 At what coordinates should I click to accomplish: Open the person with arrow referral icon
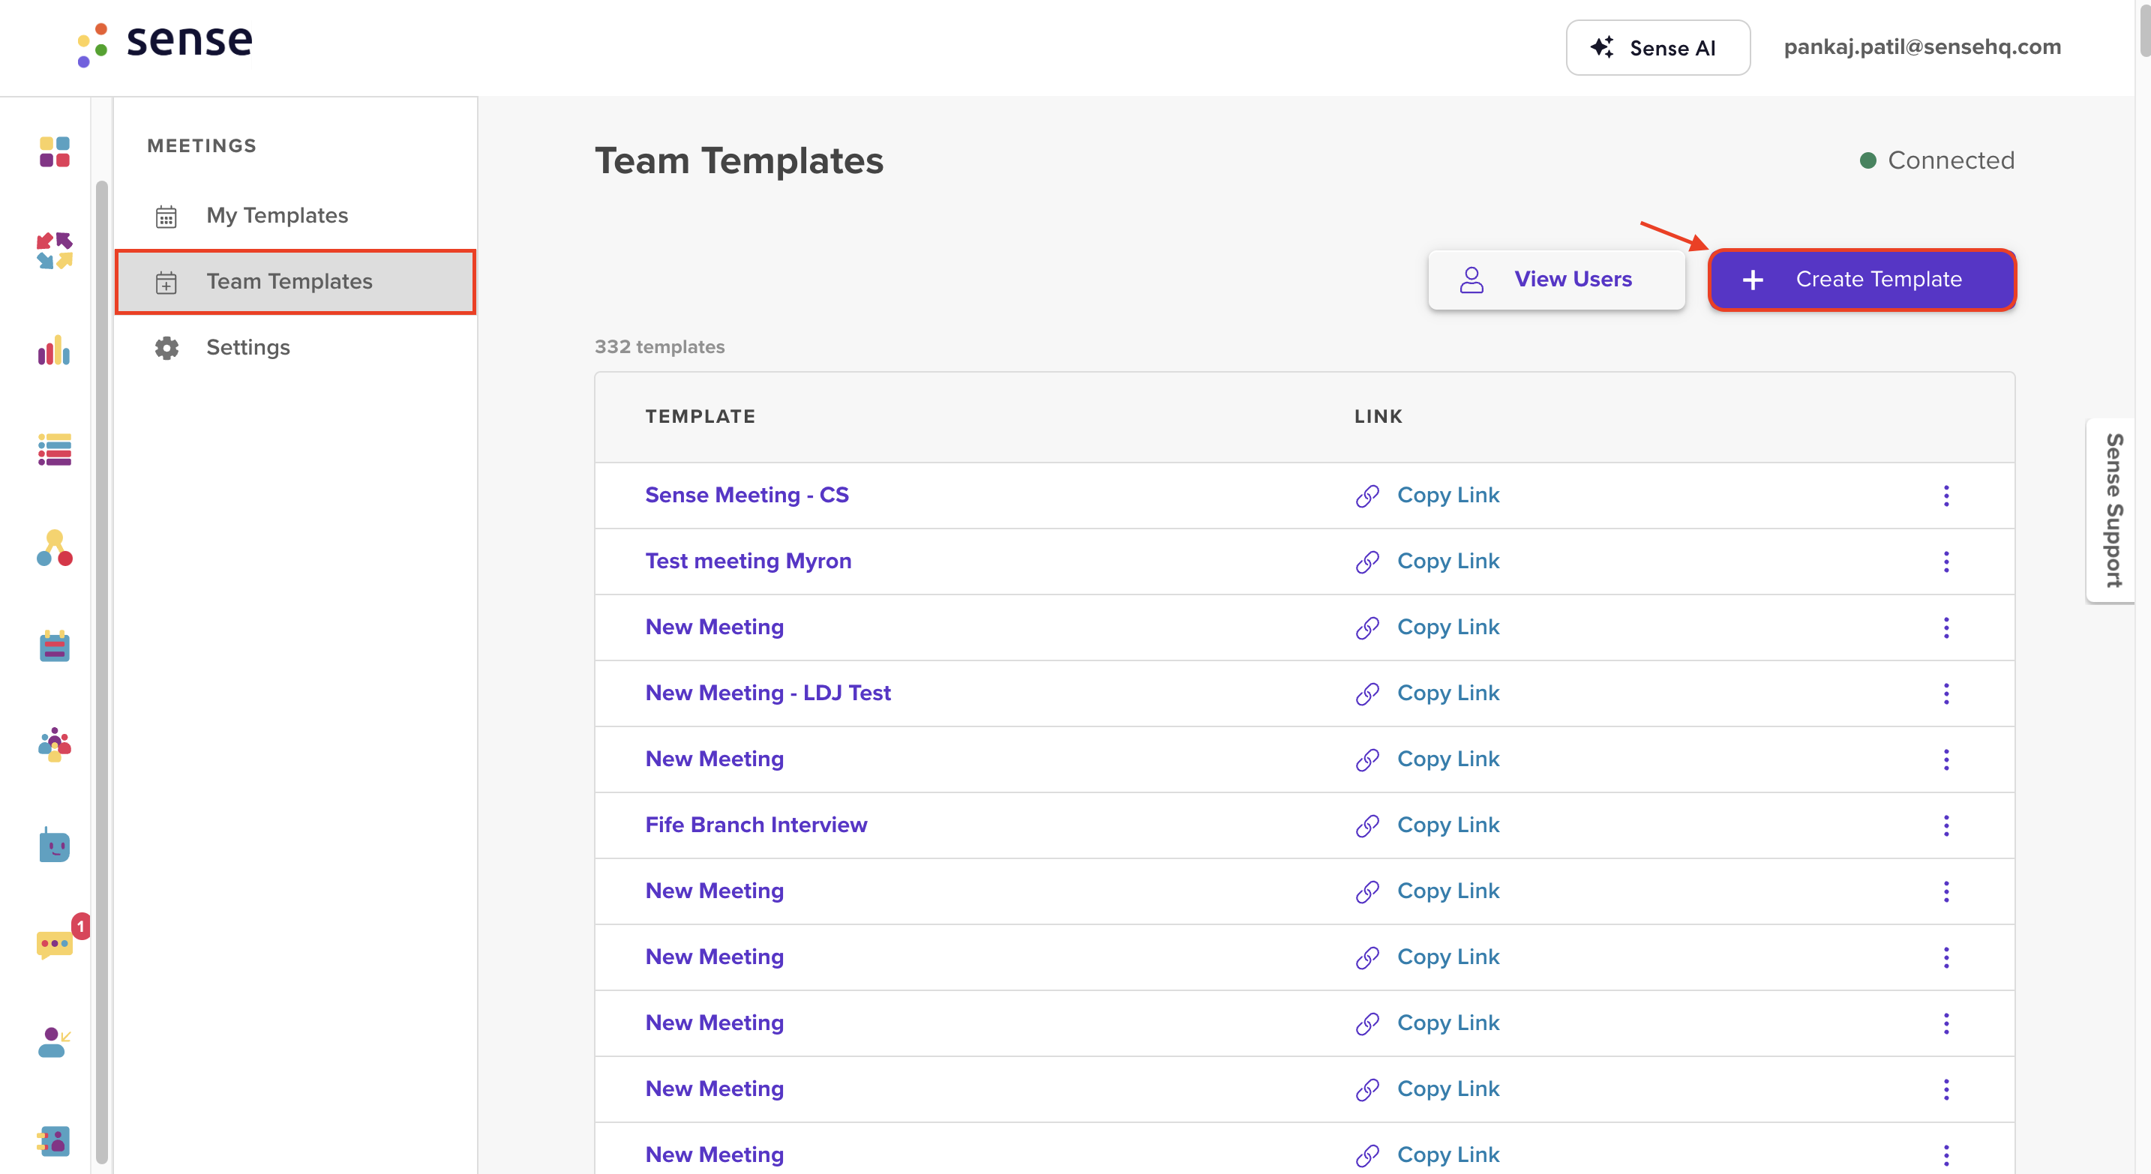pos(54,1042)
